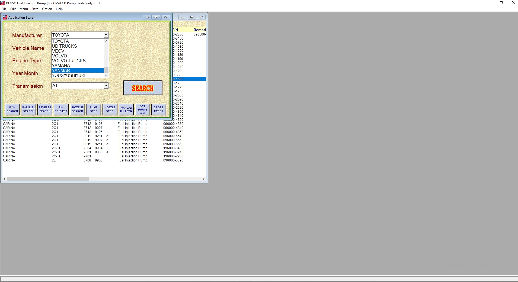Select part number 096000-4350
The height and width of the screenshot is (282, 518).
pyautogui.click(x=173, y=132)
